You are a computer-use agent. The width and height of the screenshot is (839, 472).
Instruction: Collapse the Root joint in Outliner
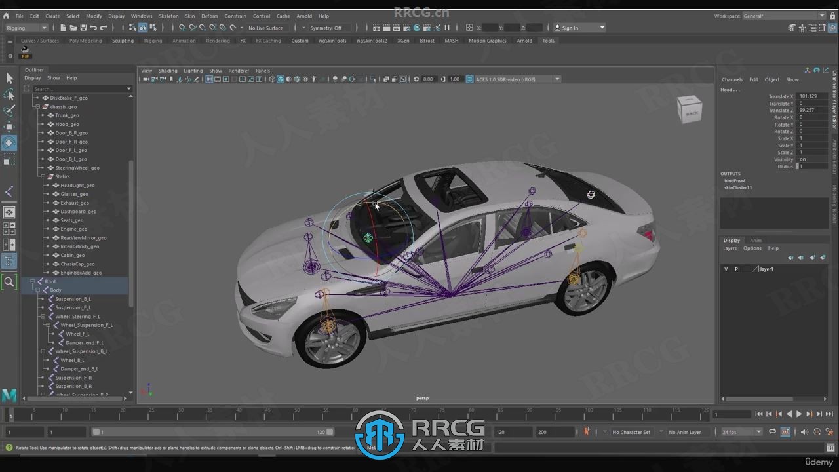tap(33, 281)
